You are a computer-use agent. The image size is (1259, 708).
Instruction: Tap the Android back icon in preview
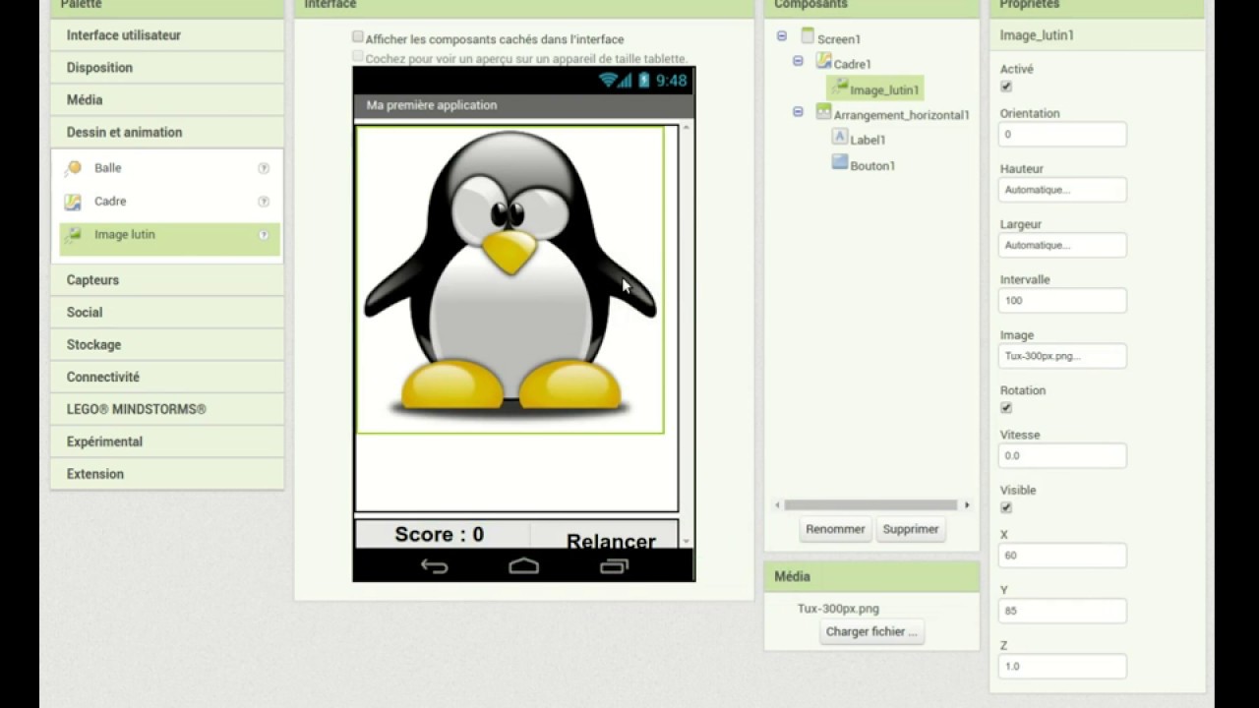click(435, 565)
